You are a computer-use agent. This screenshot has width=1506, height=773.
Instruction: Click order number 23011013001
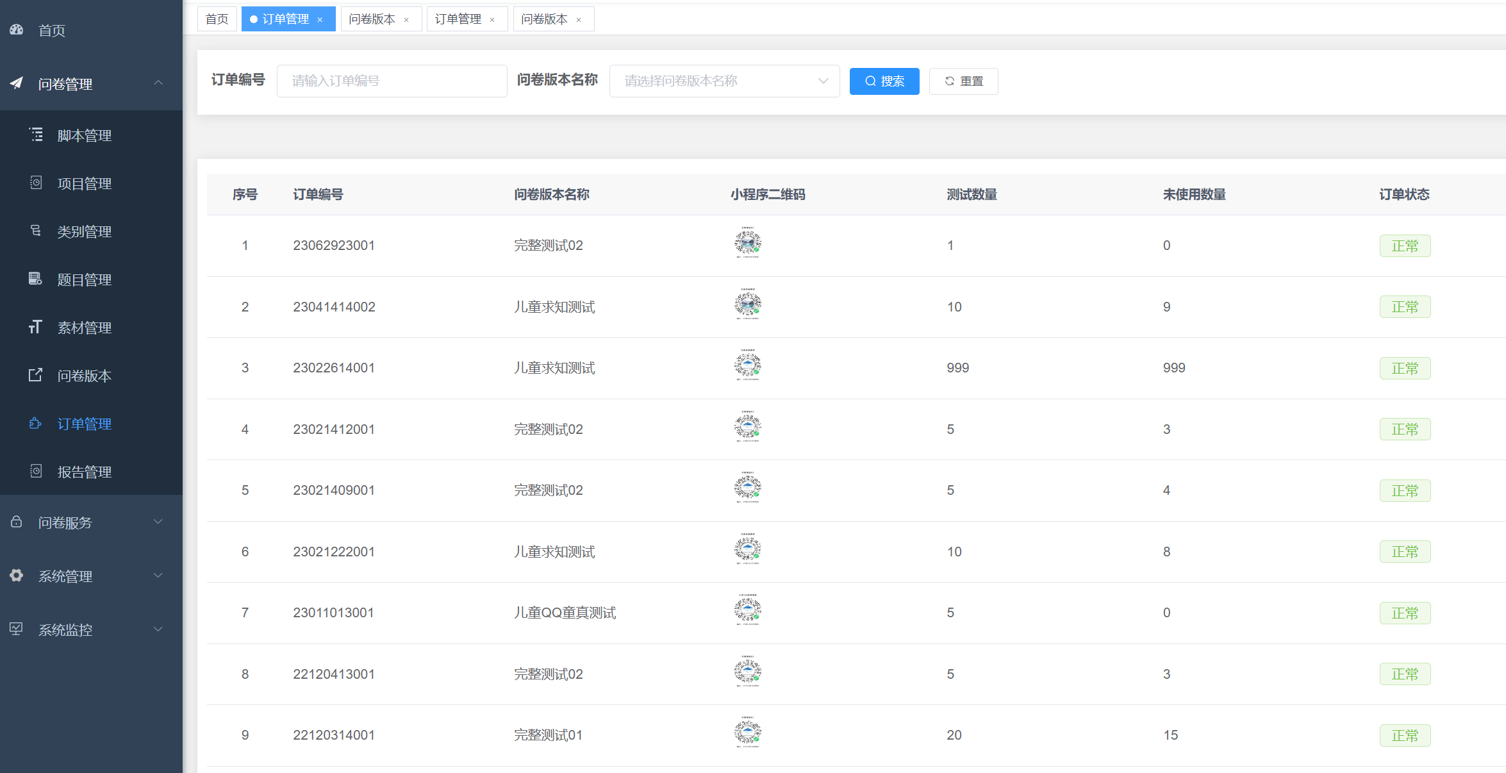point(333,613)
